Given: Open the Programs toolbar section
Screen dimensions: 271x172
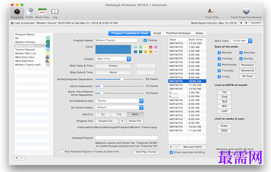Looking at the screenshot, I should point(17,13).
